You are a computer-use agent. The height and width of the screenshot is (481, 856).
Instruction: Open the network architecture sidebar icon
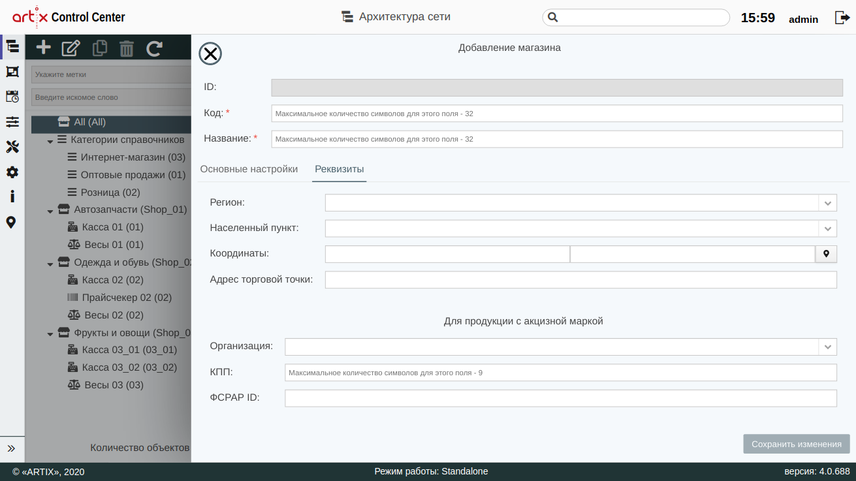(12, 46)
